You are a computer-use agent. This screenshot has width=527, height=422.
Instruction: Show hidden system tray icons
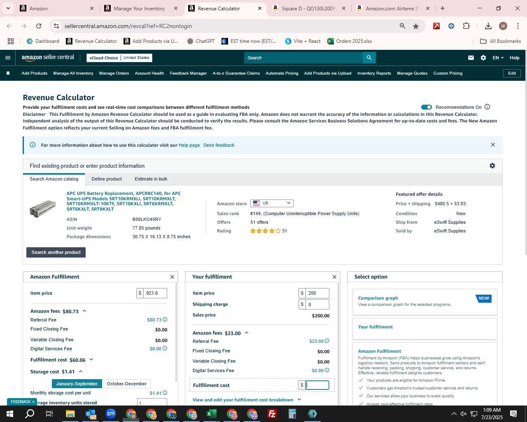click(x=454, y=414)
